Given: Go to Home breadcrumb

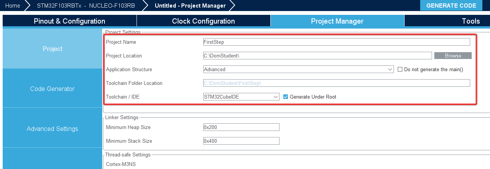Looking at the screenshot, I should tap(13, 5).
